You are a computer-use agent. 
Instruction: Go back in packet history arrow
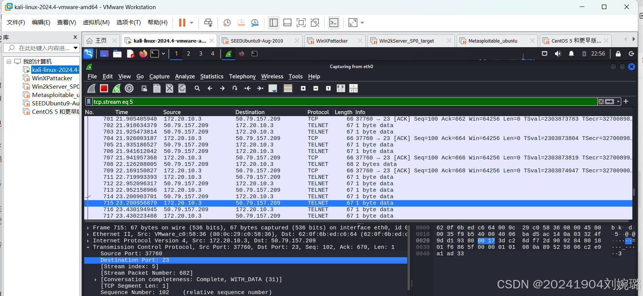point(210,88)
